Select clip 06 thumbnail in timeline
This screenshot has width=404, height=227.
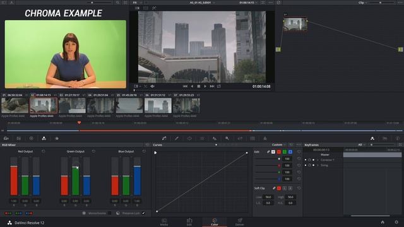click(x=158, y=105)
